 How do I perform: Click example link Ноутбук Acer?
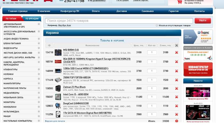coord(65,25)
